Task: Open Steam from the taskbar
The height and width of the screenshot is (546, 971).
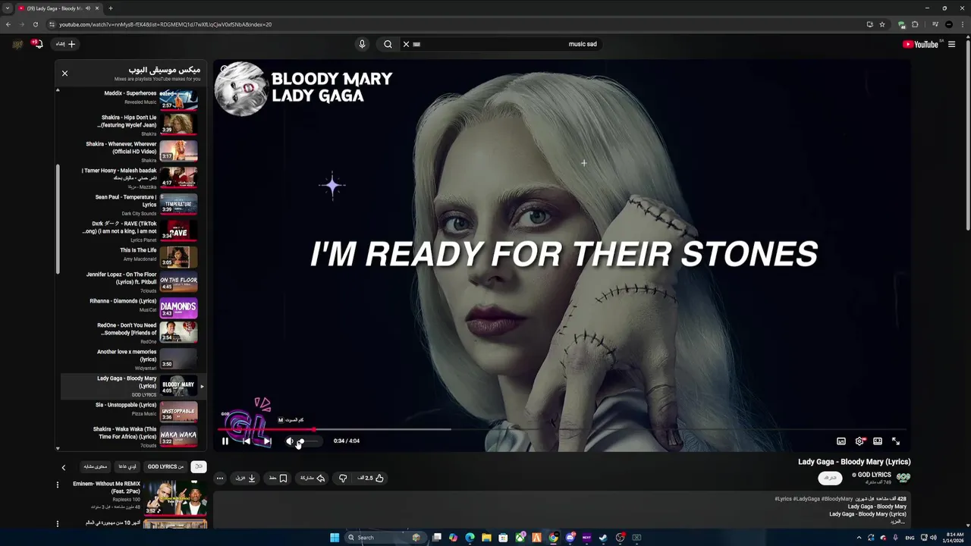Action: pos(603,538)
